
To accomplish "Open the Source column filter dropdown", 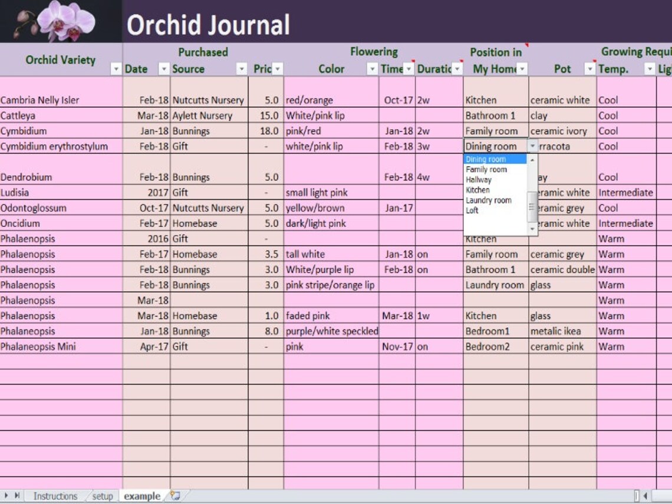I will 241,69.
